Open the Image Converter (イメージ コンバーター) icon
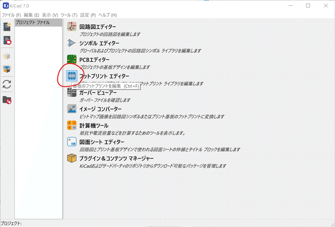335x227 pixels. click(72, 109)
